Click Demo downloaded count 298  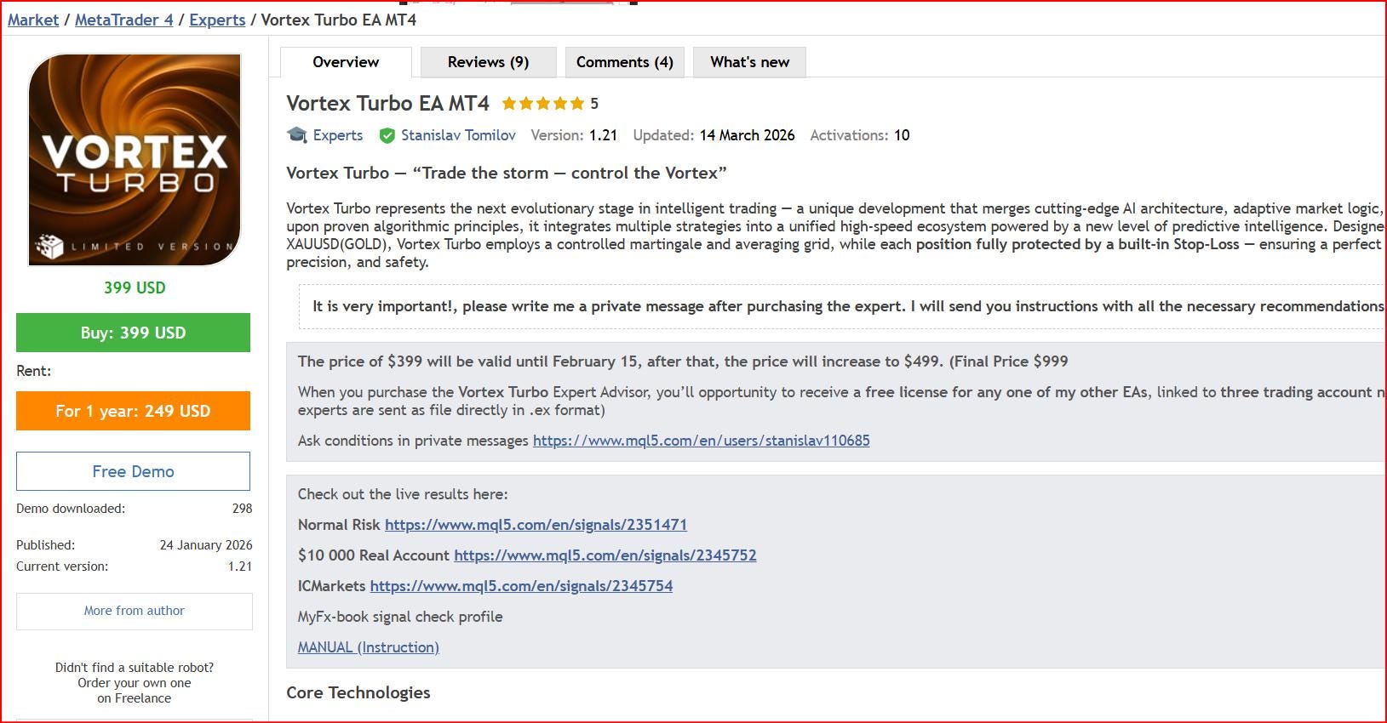click(242, 509)
